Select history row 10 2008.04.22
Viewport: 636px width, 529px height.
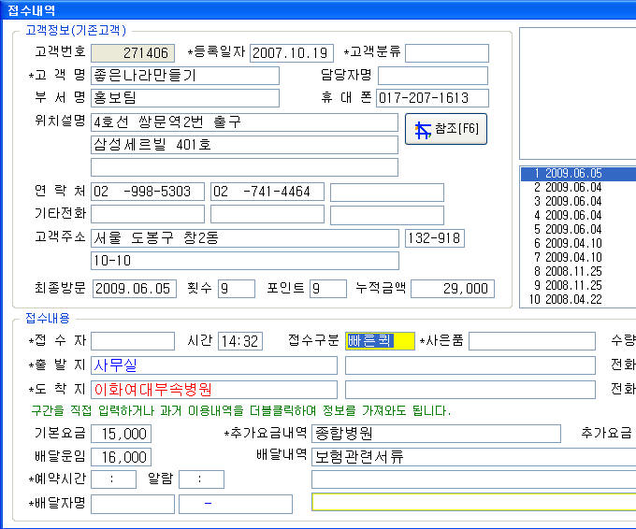pos(578,299)
